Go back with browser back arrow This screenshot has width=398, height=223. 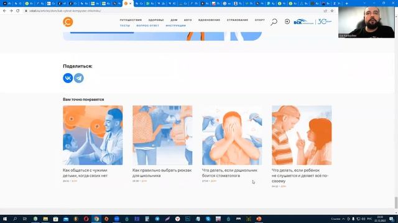pos(4,11)
